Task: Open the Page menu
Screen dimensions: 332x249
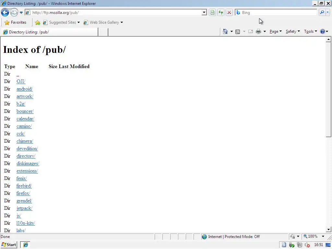Action: [276, 31]
